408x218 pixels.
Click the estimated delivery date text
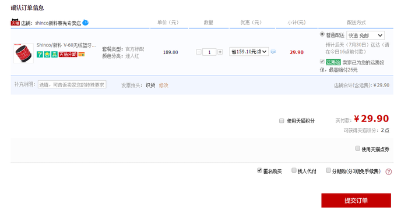(x=357, y=48)
